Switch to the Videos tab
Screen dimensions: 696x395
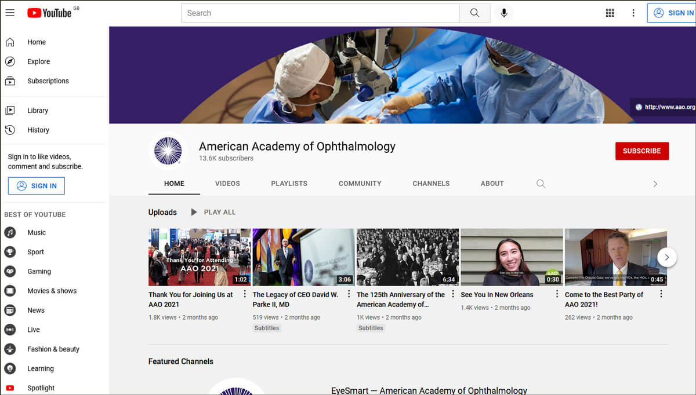227,184
